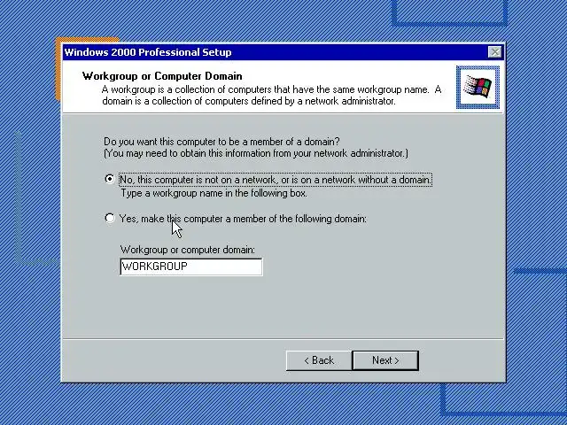567x425 pixels.
Task: Select the "No" radio button circle
Action: (110, 179)
